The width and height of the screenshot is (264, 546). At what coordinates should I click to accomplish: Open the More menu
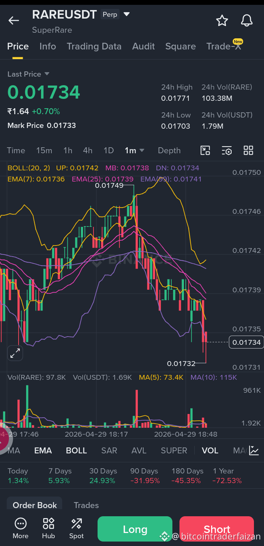pyautogui.click(x=20, y=529)
